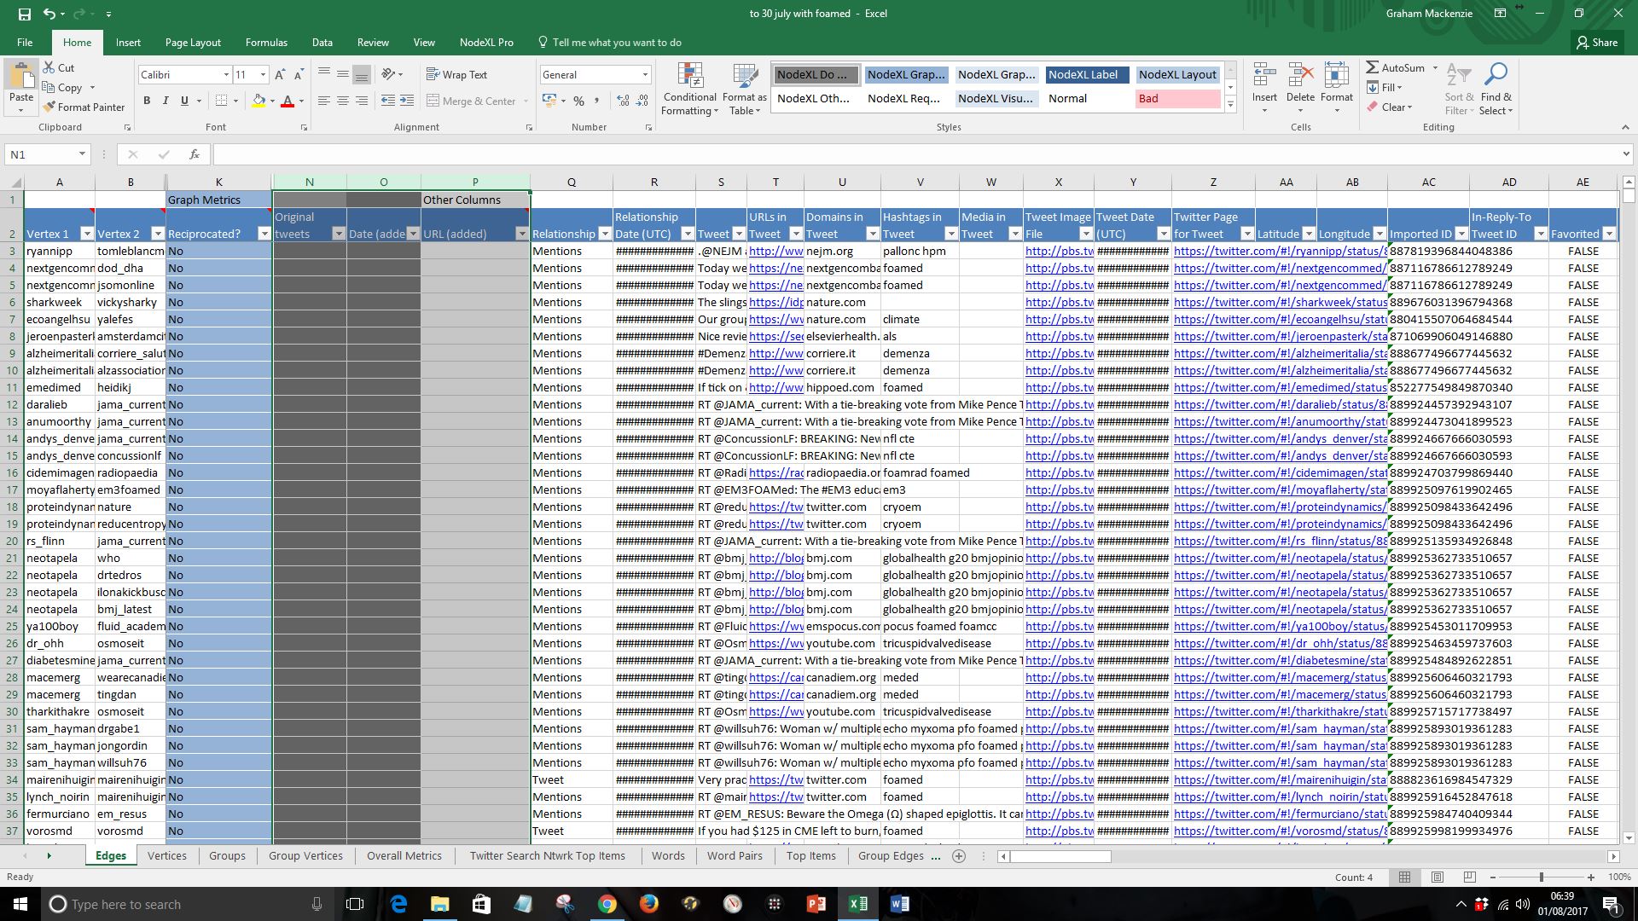Open Conditional Formatting icon
Screen dimensions: 1638x921
[689, 77]
